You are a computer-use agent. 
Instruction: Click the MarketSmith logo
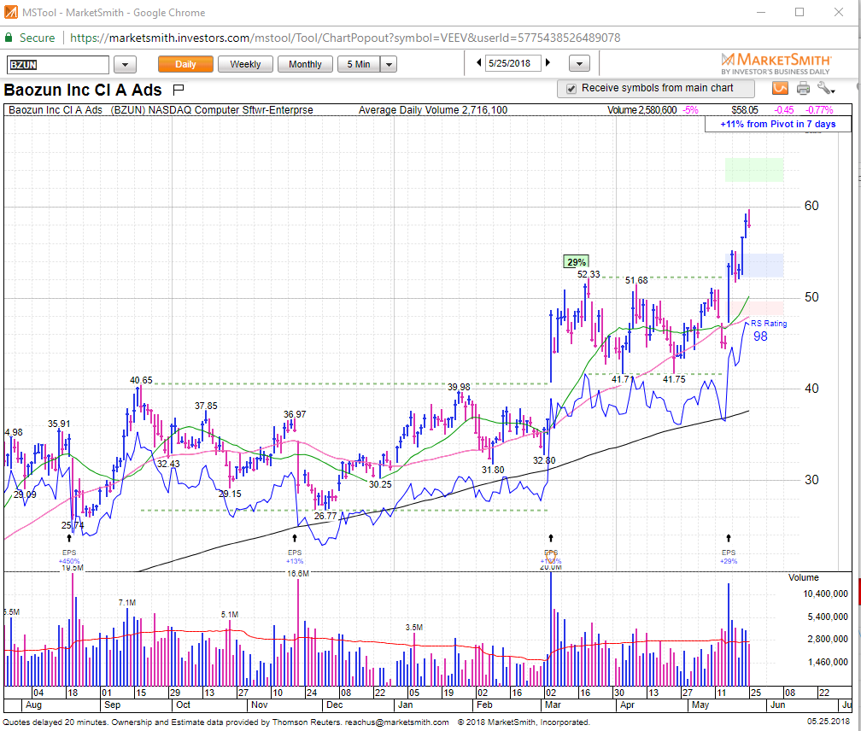(x=776, y=63)
